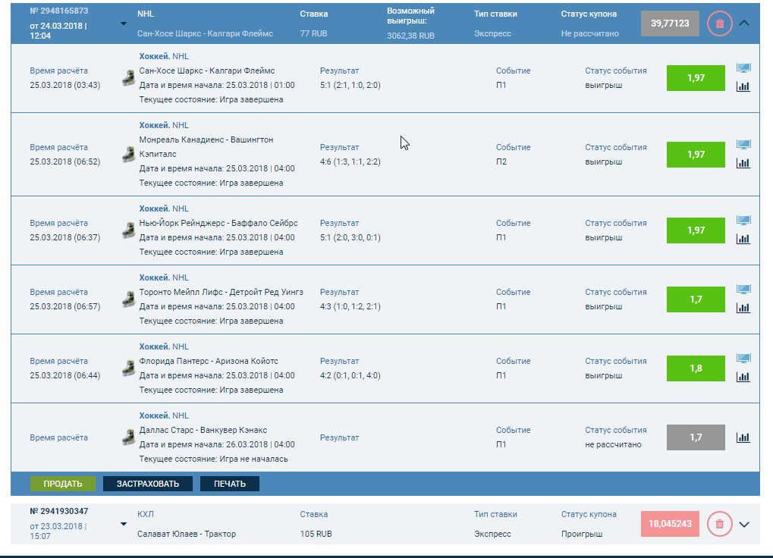Open dropdown arrow beside date 23.03.2018
Image resolution: width=773 pixels, height=558 pixels.
124,524
